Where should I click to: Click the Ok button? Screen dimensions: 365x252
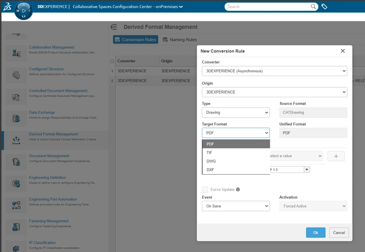click(316, 233)
